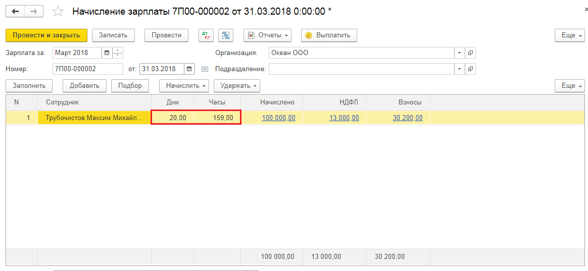Open the Подразделение record with open icon
588x271 pixels.
point(470,69)
